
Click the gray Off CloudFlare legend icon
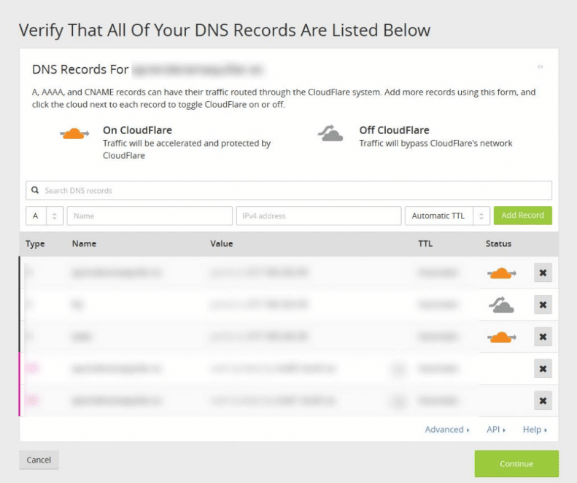[x=330, y=133]
